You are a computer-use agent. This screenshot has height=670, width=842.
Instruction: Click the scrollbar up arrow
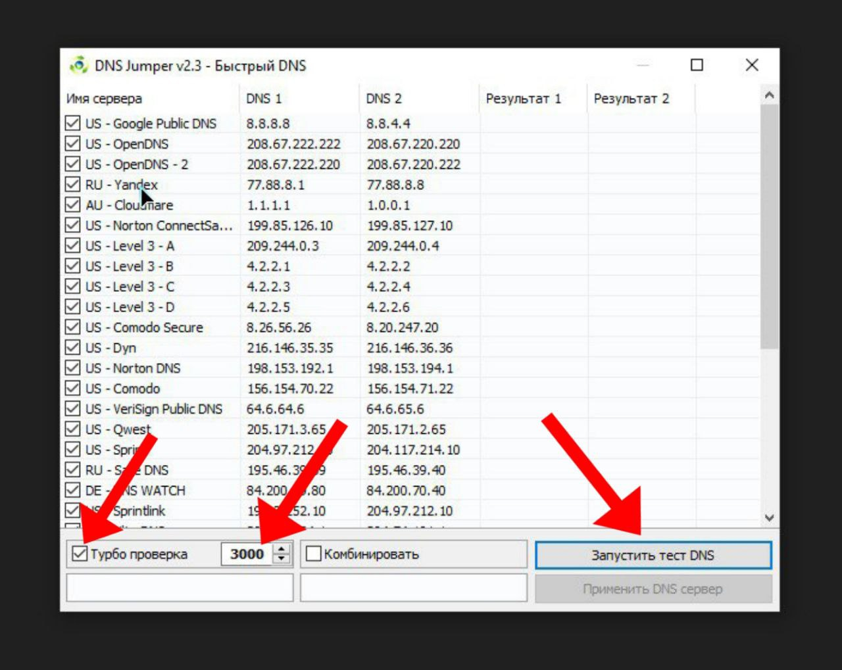tap(769, 95)
